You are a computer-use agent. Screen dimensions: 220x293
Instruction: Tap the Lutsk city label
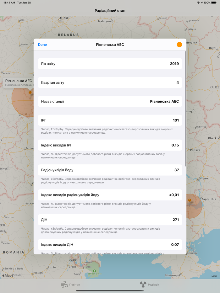click(24, 114)
